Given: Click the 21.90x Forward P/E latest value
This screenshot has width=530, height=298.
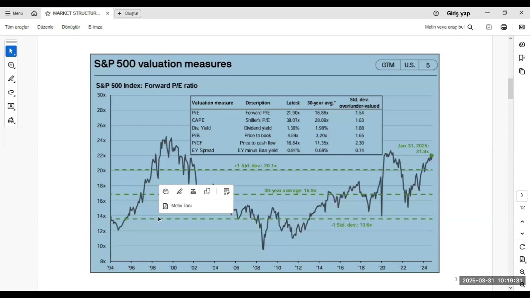Looking at the screenshot, I should [x=293, y=113].
